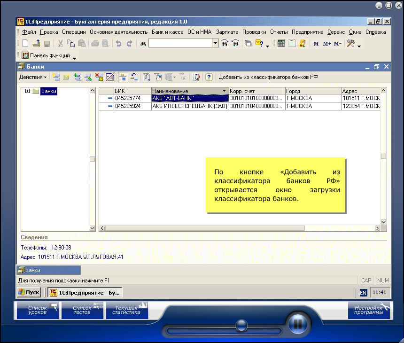Select the АКБ ИНВЕСТСПЕЦБАНК (ЗАО) row

(x=189, y=106)
